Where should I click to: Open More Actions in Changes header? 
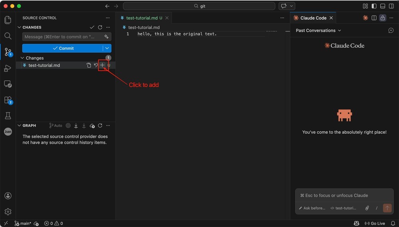[x=108, y=27]
